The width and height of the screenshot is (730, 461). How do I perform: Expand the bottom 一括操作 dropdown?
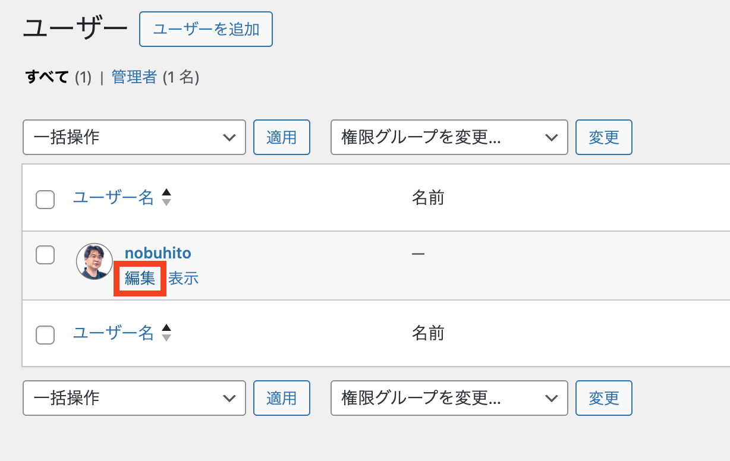point(134,398)
